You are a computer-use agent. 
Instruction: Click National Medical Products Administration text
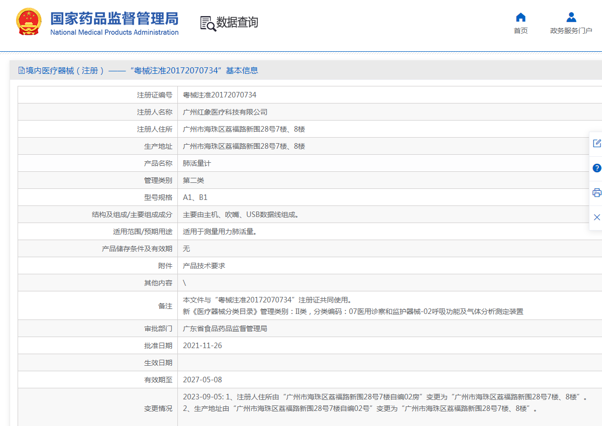click(x=115, y=32)
